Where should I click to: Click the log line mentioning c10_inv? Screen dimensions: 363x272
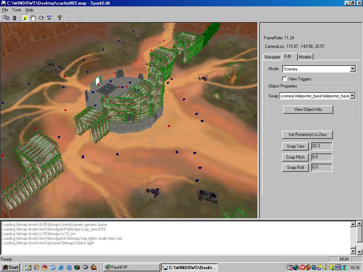(39, 234)
